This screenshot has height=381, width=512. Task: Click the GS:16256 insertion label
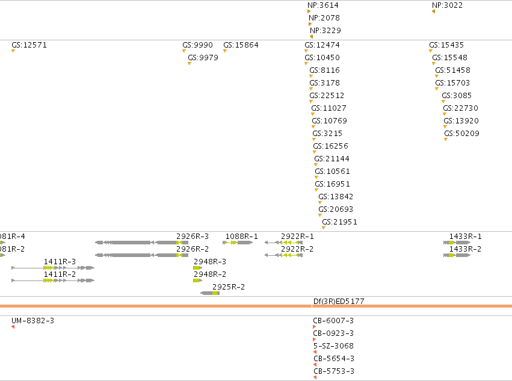[331, 146]
